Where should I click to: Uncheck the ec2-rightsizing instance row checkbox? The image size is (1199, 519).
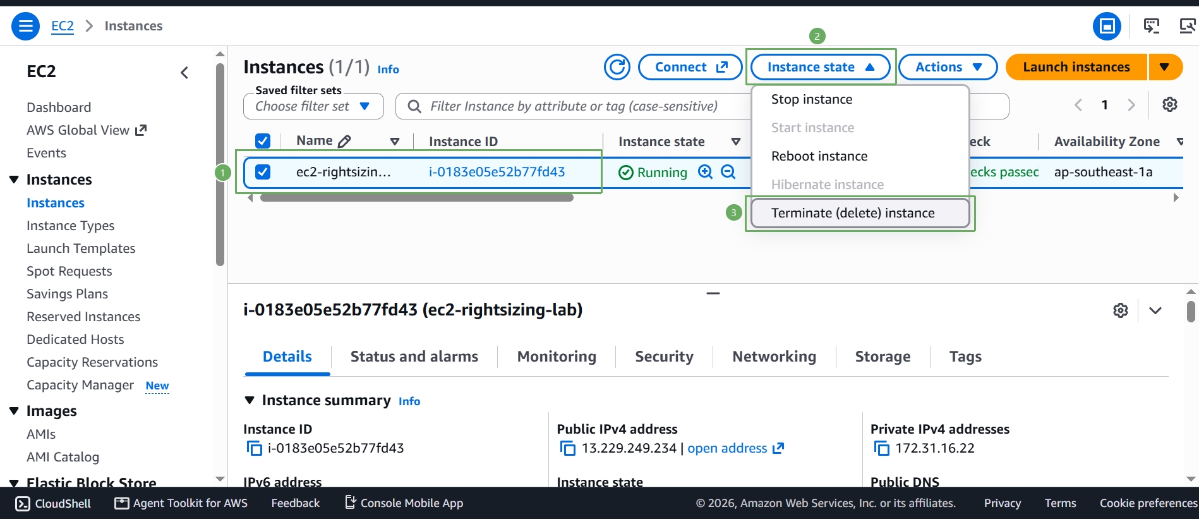click(263, 172)
